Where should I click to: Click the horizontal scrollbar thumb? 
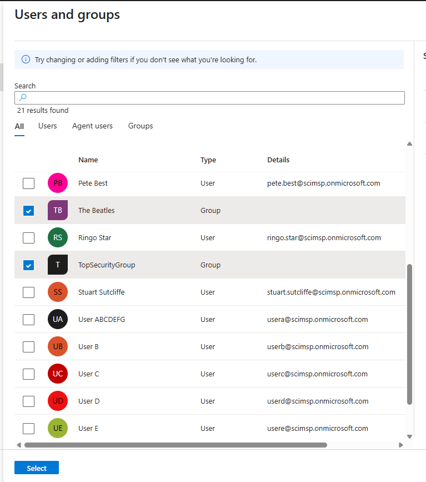[176, 445]
